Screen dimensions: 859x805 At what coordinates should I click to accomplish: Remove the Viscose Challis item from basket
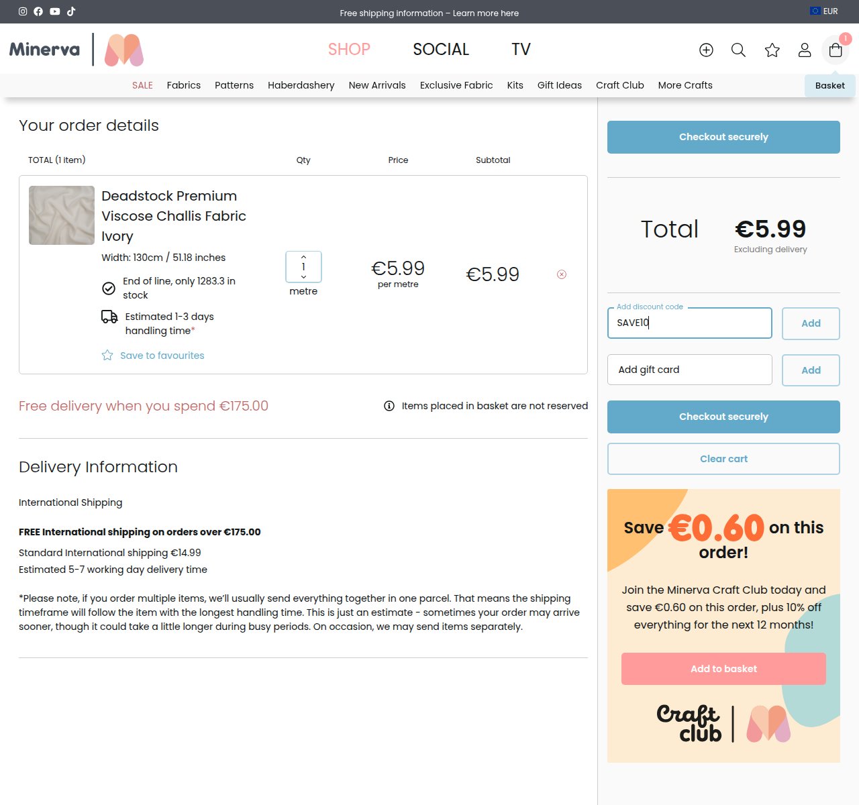[x=562, y=274]
